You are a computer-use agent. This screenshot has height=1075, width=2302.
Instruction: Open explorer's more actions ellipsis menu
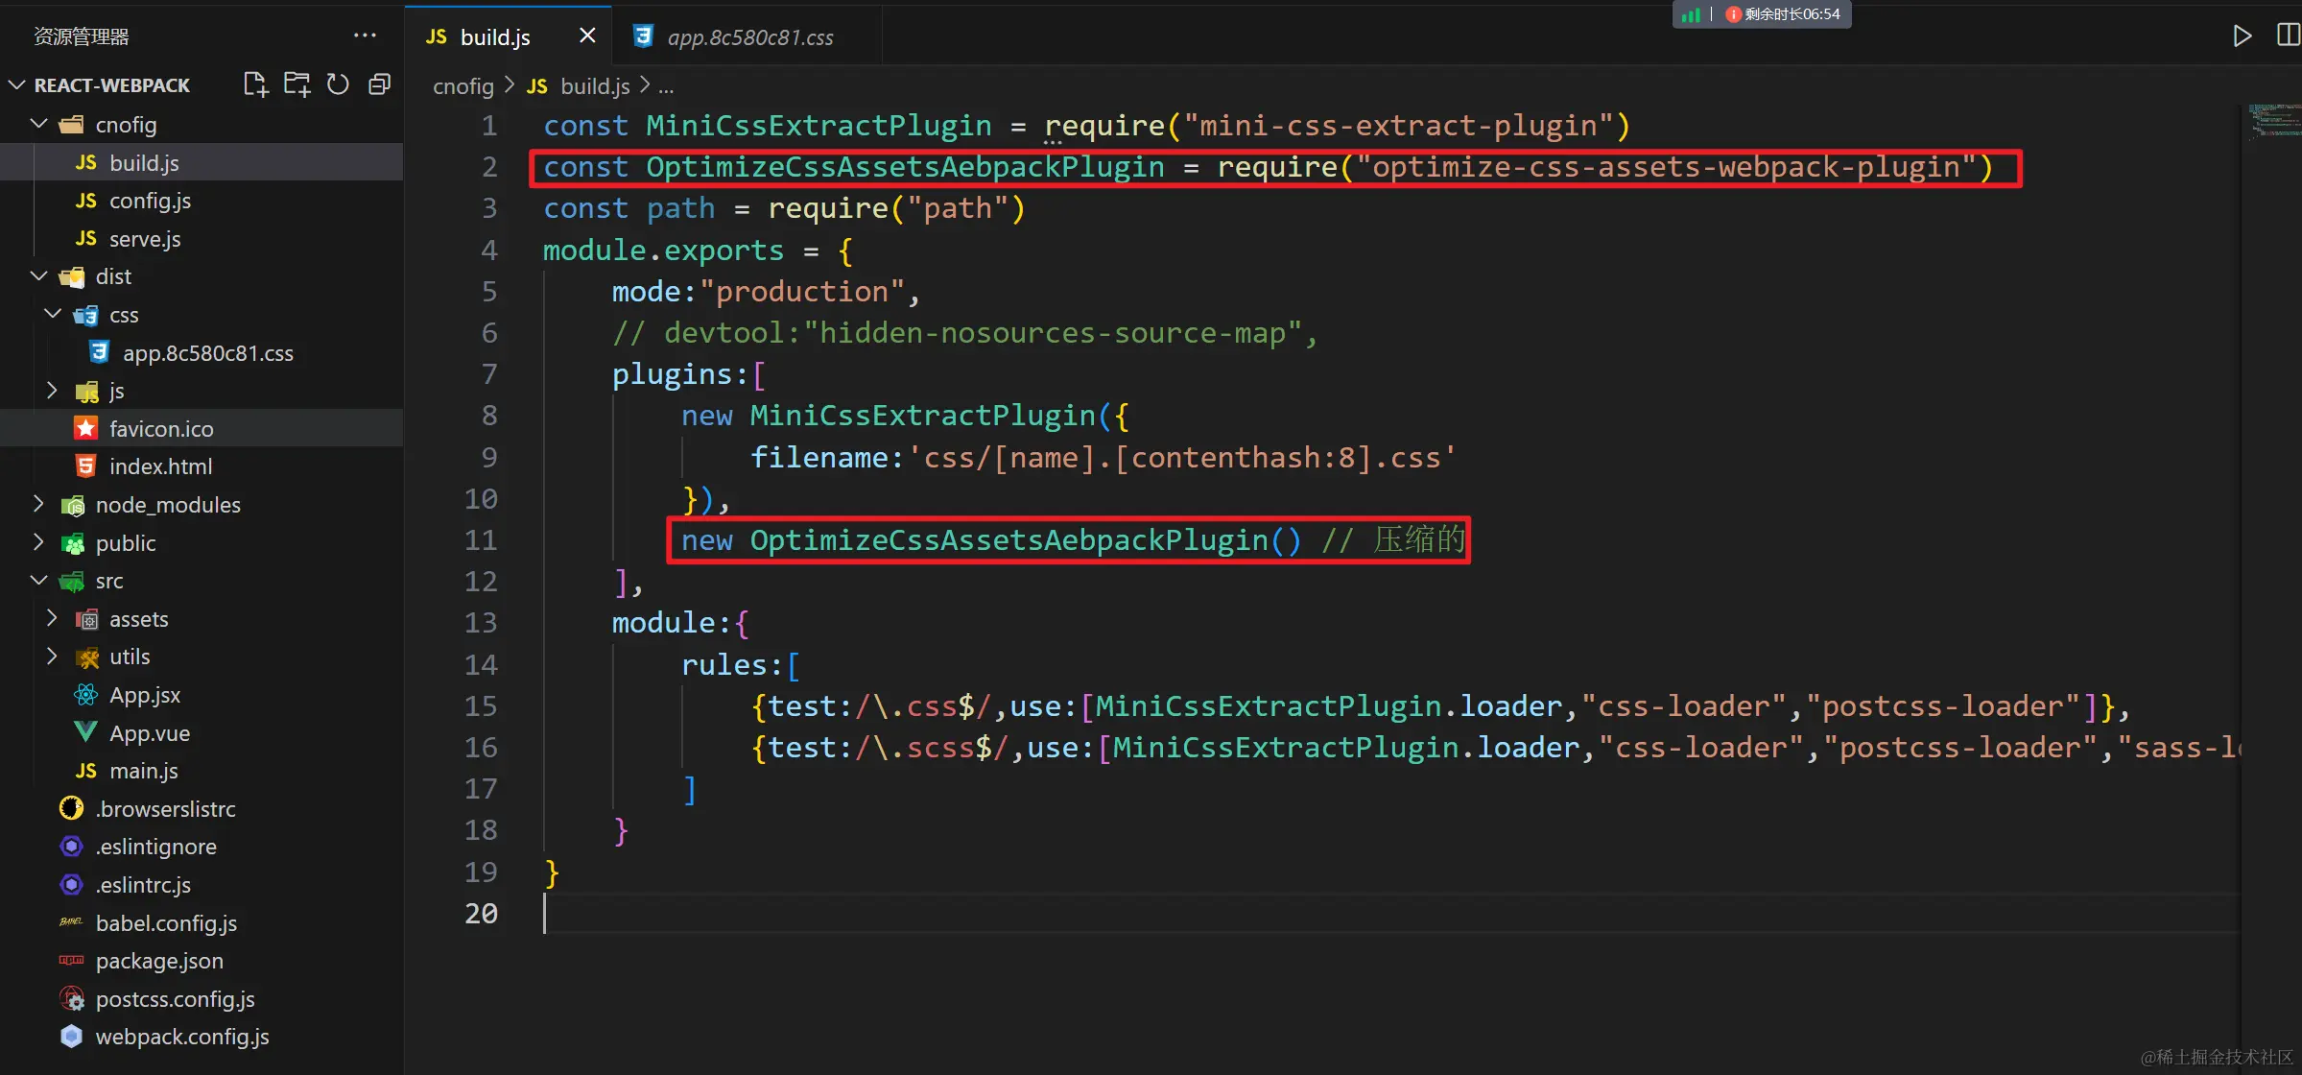pyautogui.click(x=365, y=36)
